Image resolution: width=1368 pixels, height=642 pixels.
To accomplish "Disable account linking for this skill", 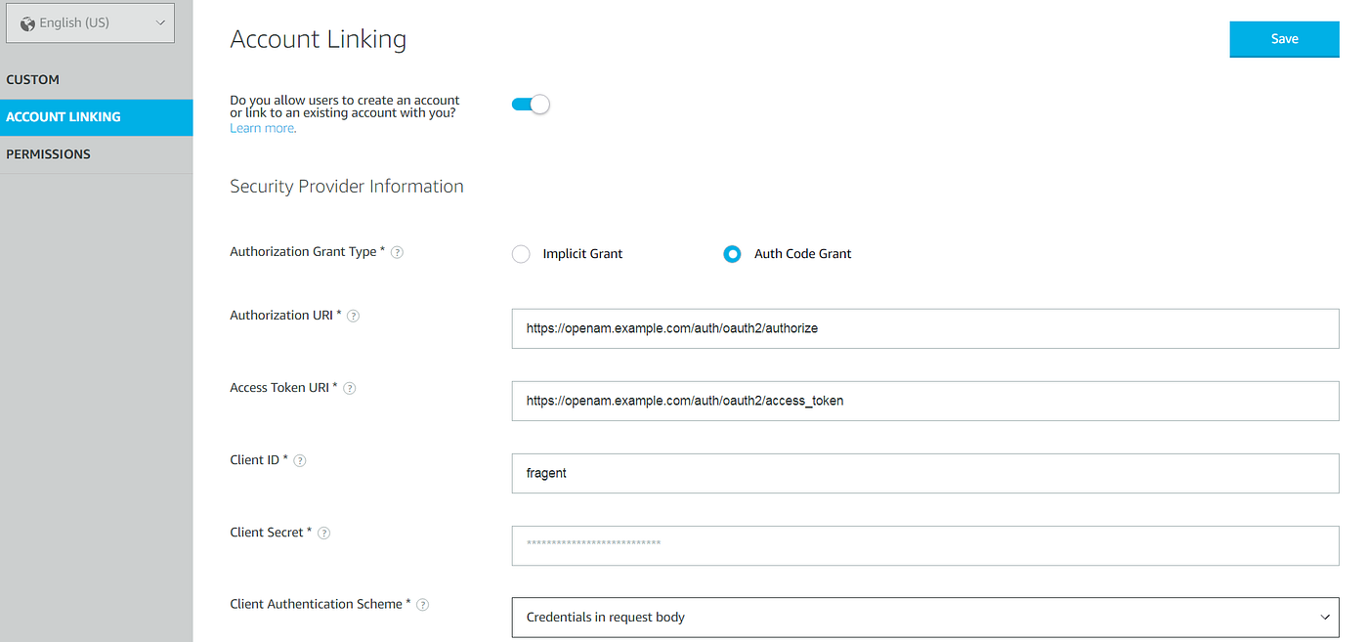I will point(530,103).
